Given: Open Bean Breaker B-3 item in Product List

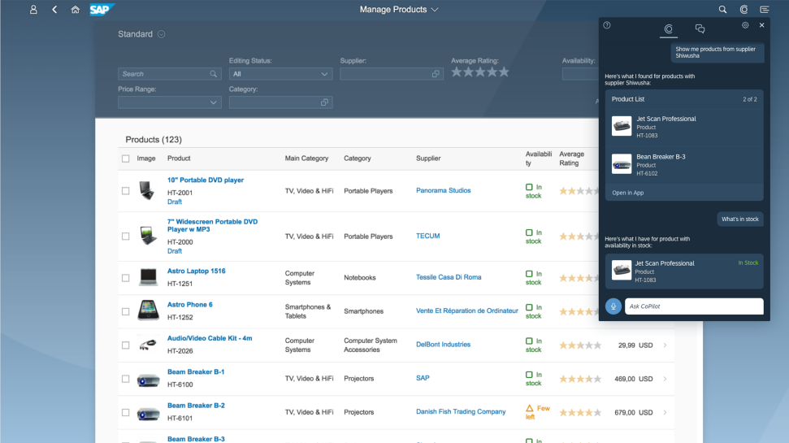Looking at the screenshot, I should [684, 165].
